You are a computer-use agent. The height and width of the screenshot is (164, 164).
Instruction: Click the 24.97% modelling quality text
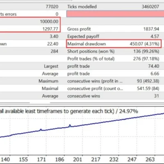(128, 111)
